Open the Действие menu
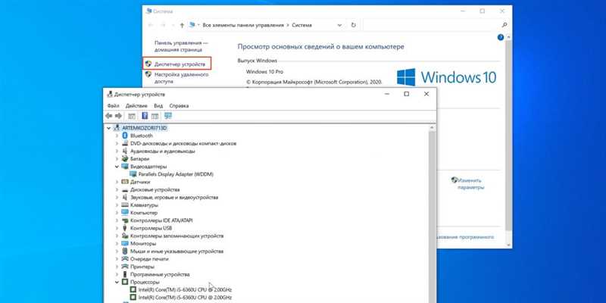The width and height of the screenshot is (606, 303). click(x=136, y=106)
